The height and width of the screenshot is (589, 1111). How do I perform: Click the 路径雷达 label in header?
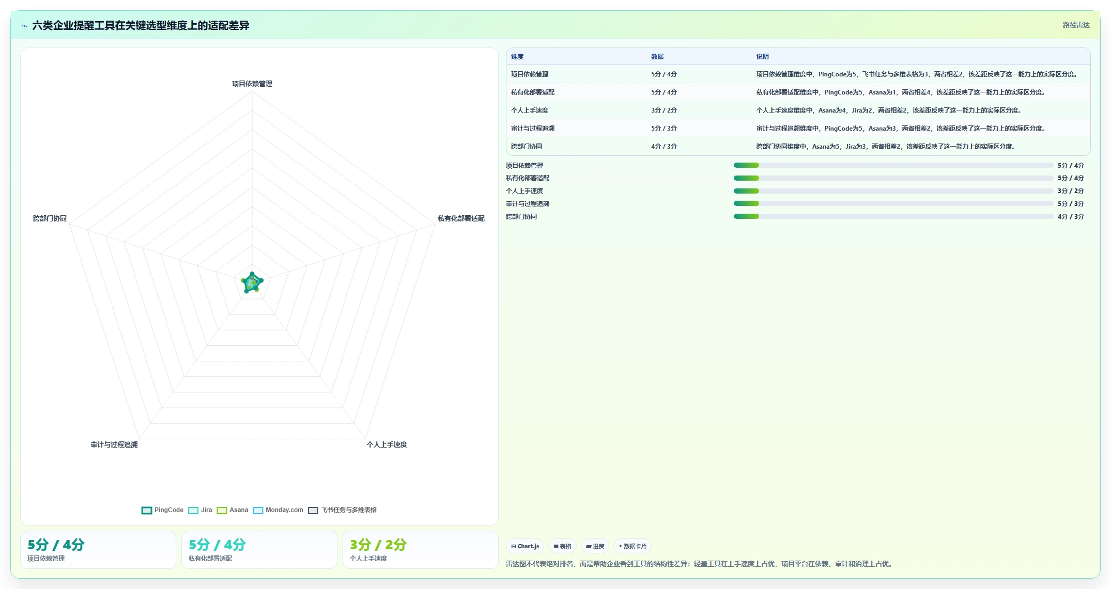click(1076, 25)
